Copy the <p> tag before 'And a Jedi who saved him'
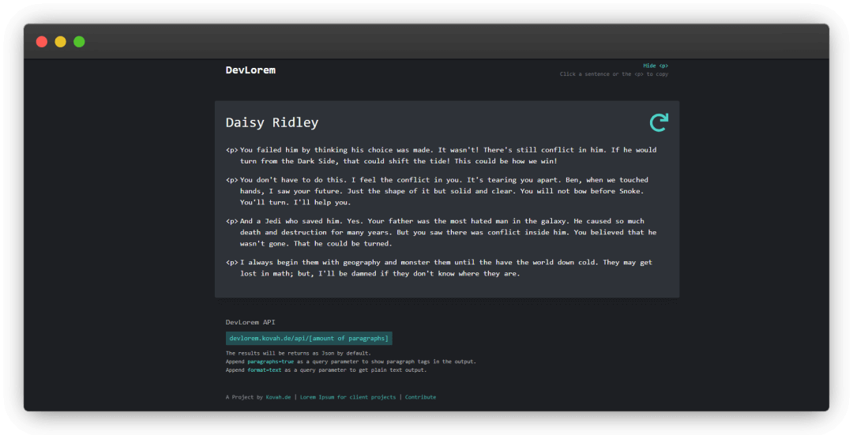853x435 pixels. click(x=231, y=221)
